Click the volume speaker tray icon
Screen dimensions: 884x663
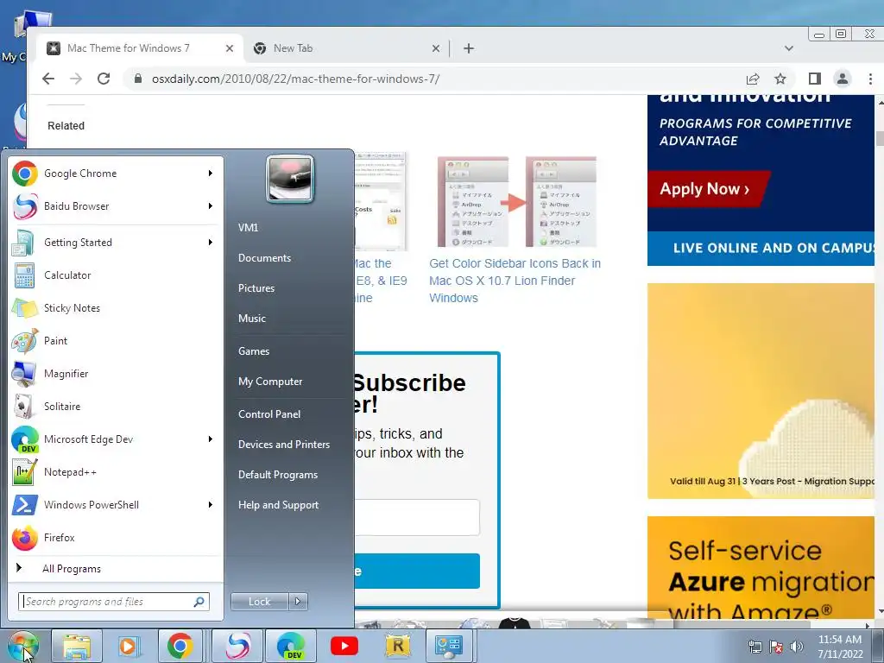(797, 647)
